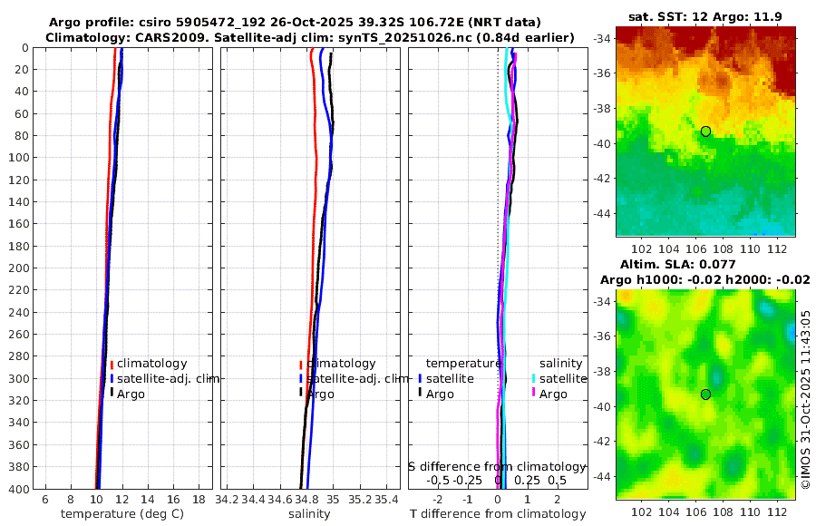The image size is (816, 526).
Task: Click magenta salinity Argo legend marker
Action: [533, 392]
